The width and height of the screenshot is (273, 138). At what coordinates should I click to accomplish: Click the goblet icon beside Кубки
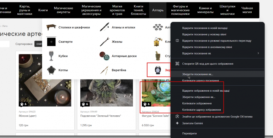tap(51, 56)
